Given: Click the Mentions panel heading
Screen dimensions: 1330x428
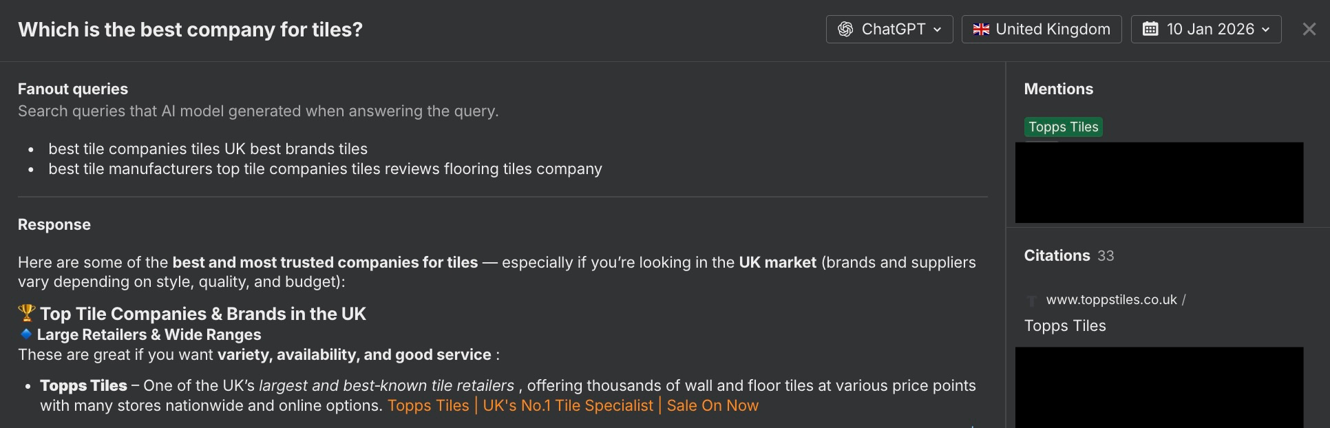Looking at the screenshot, I should coord(1058,89).
